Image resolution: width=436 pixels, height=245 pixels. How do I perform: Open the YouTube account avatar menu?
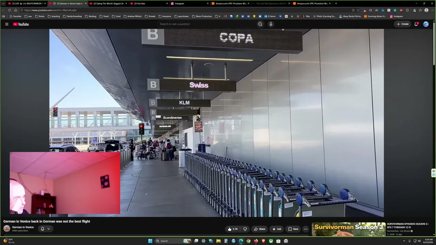coord(426,24)
